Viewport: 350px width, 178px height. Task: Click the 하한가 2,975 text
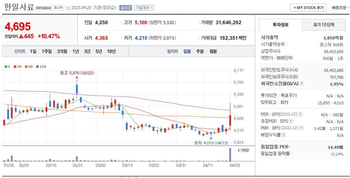click(x=162, y=38)
